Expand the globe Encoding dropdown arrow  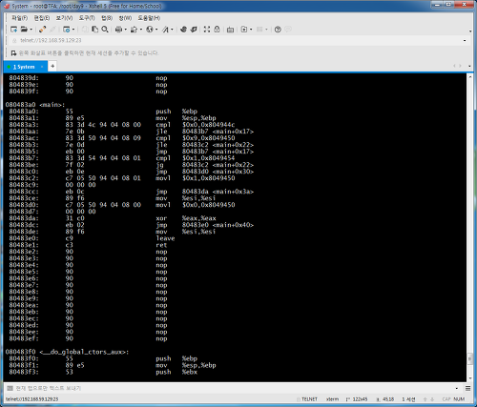pyautogui.click(x=156, y=30)
